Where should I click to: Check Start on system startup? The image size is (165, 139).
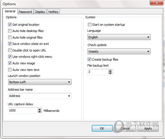coord(90,25)
